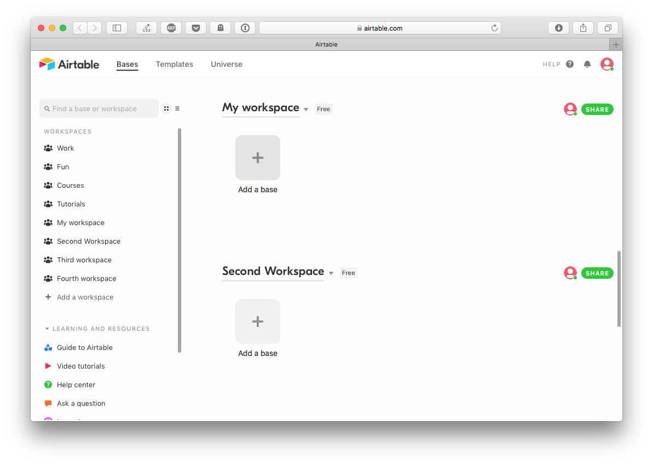This screenshot has height=465, width=653.
Task: Open the notifications bell
Action: pyautogui.click(x=587, y=64)
